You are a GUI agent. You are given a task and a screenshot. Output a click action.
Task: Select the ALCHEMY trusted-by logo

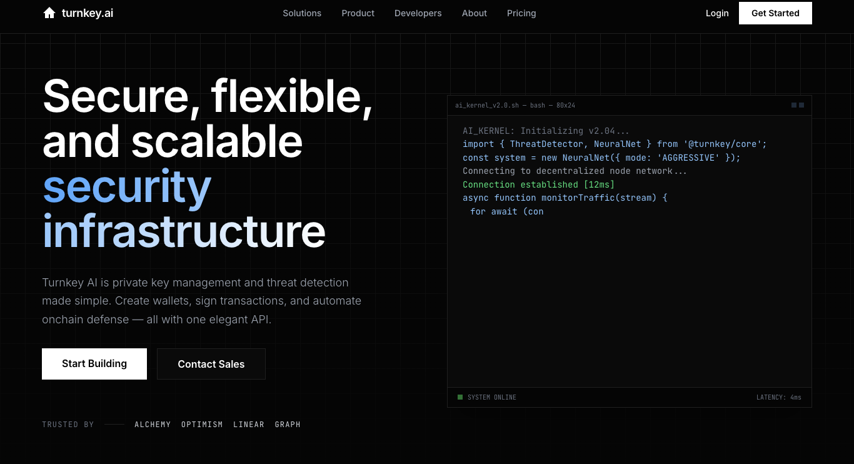[153, 425]
